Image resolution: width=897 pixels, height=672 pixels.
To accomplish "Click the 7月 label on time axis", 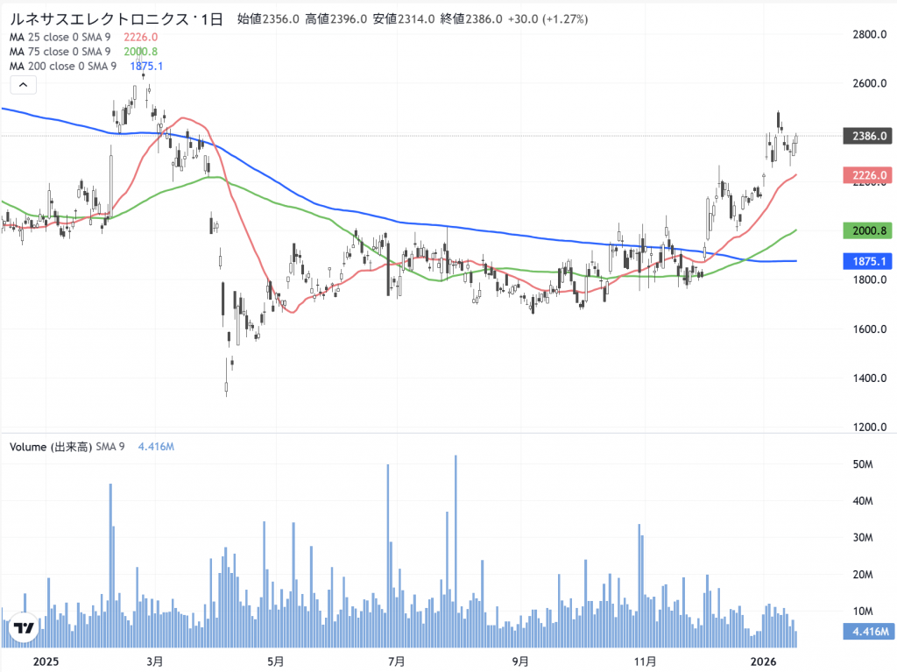I will click(x=395, y=660).
